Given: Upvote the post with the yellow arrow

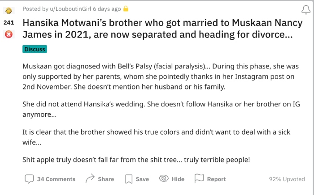Looking at the screenshot, I should pyautogui.click(x=9, y=10).
